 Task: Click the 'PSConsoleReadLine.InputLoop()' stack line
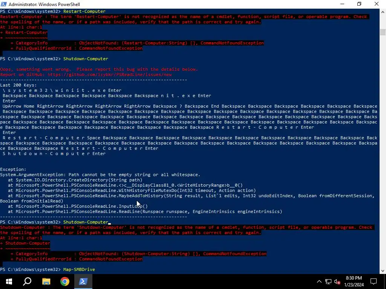(78, 206)
